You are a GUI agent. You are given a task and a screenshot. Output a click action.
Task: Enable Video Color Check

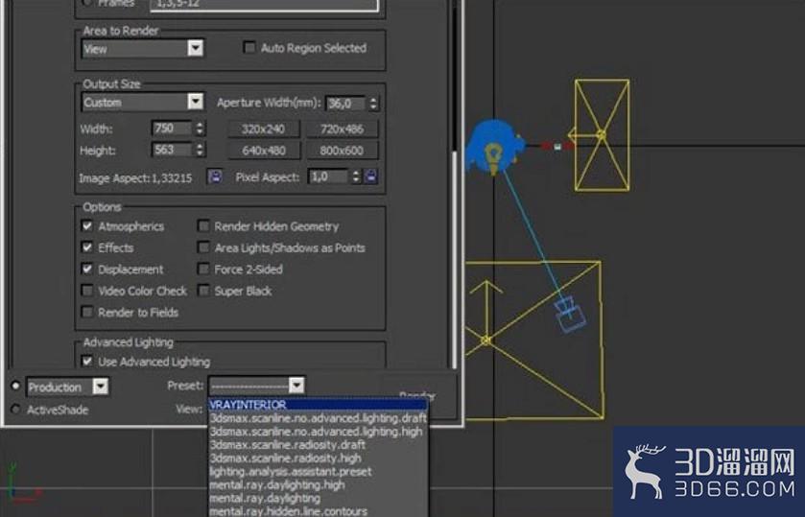pyautogui.click(x=87, y=291)
